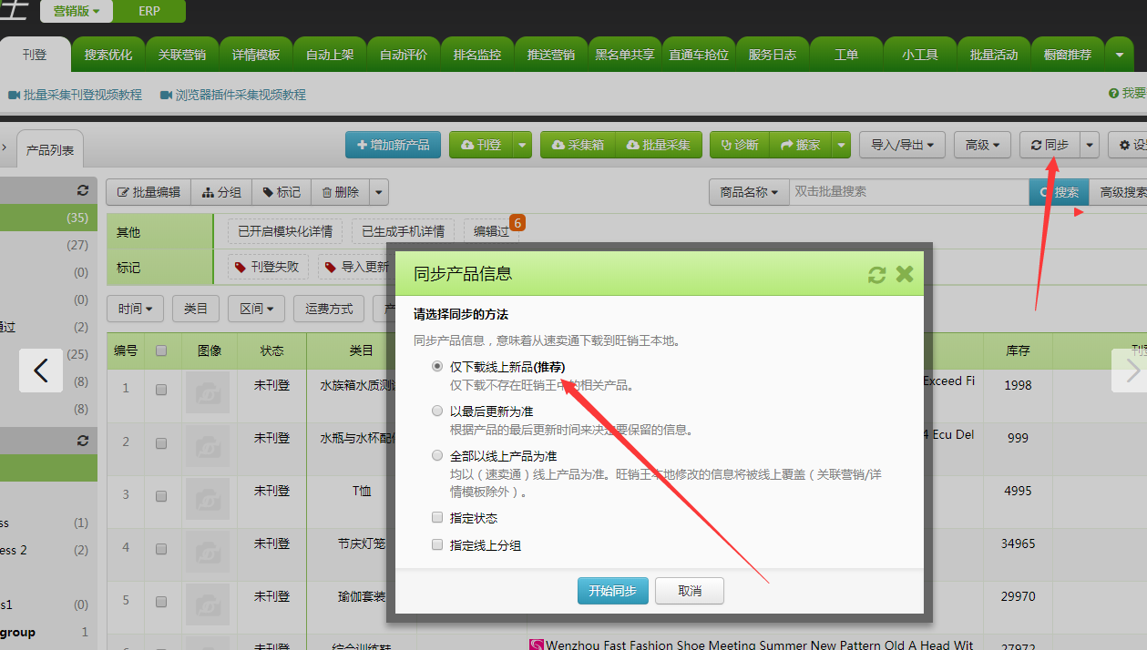Click the 增加新产品 button

(394, 145)
